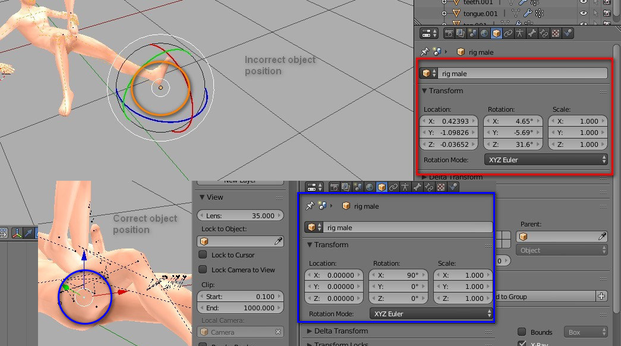Open Bone tab in header beside View panel
621x346 pixels.
click(x=417, y=187)
